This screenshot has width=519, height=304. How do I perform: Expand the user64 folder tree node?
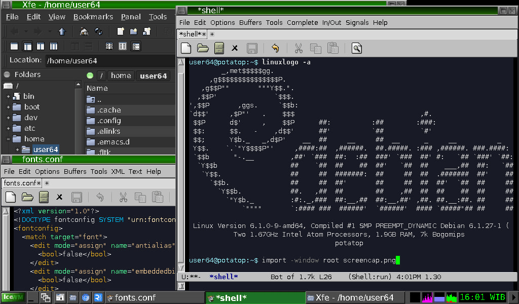tap(18, 149)
